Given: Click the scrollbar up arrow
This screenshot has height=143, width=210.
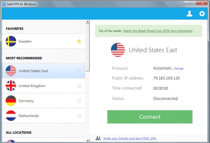Looking at the screenshot, I should coord(88,21).
